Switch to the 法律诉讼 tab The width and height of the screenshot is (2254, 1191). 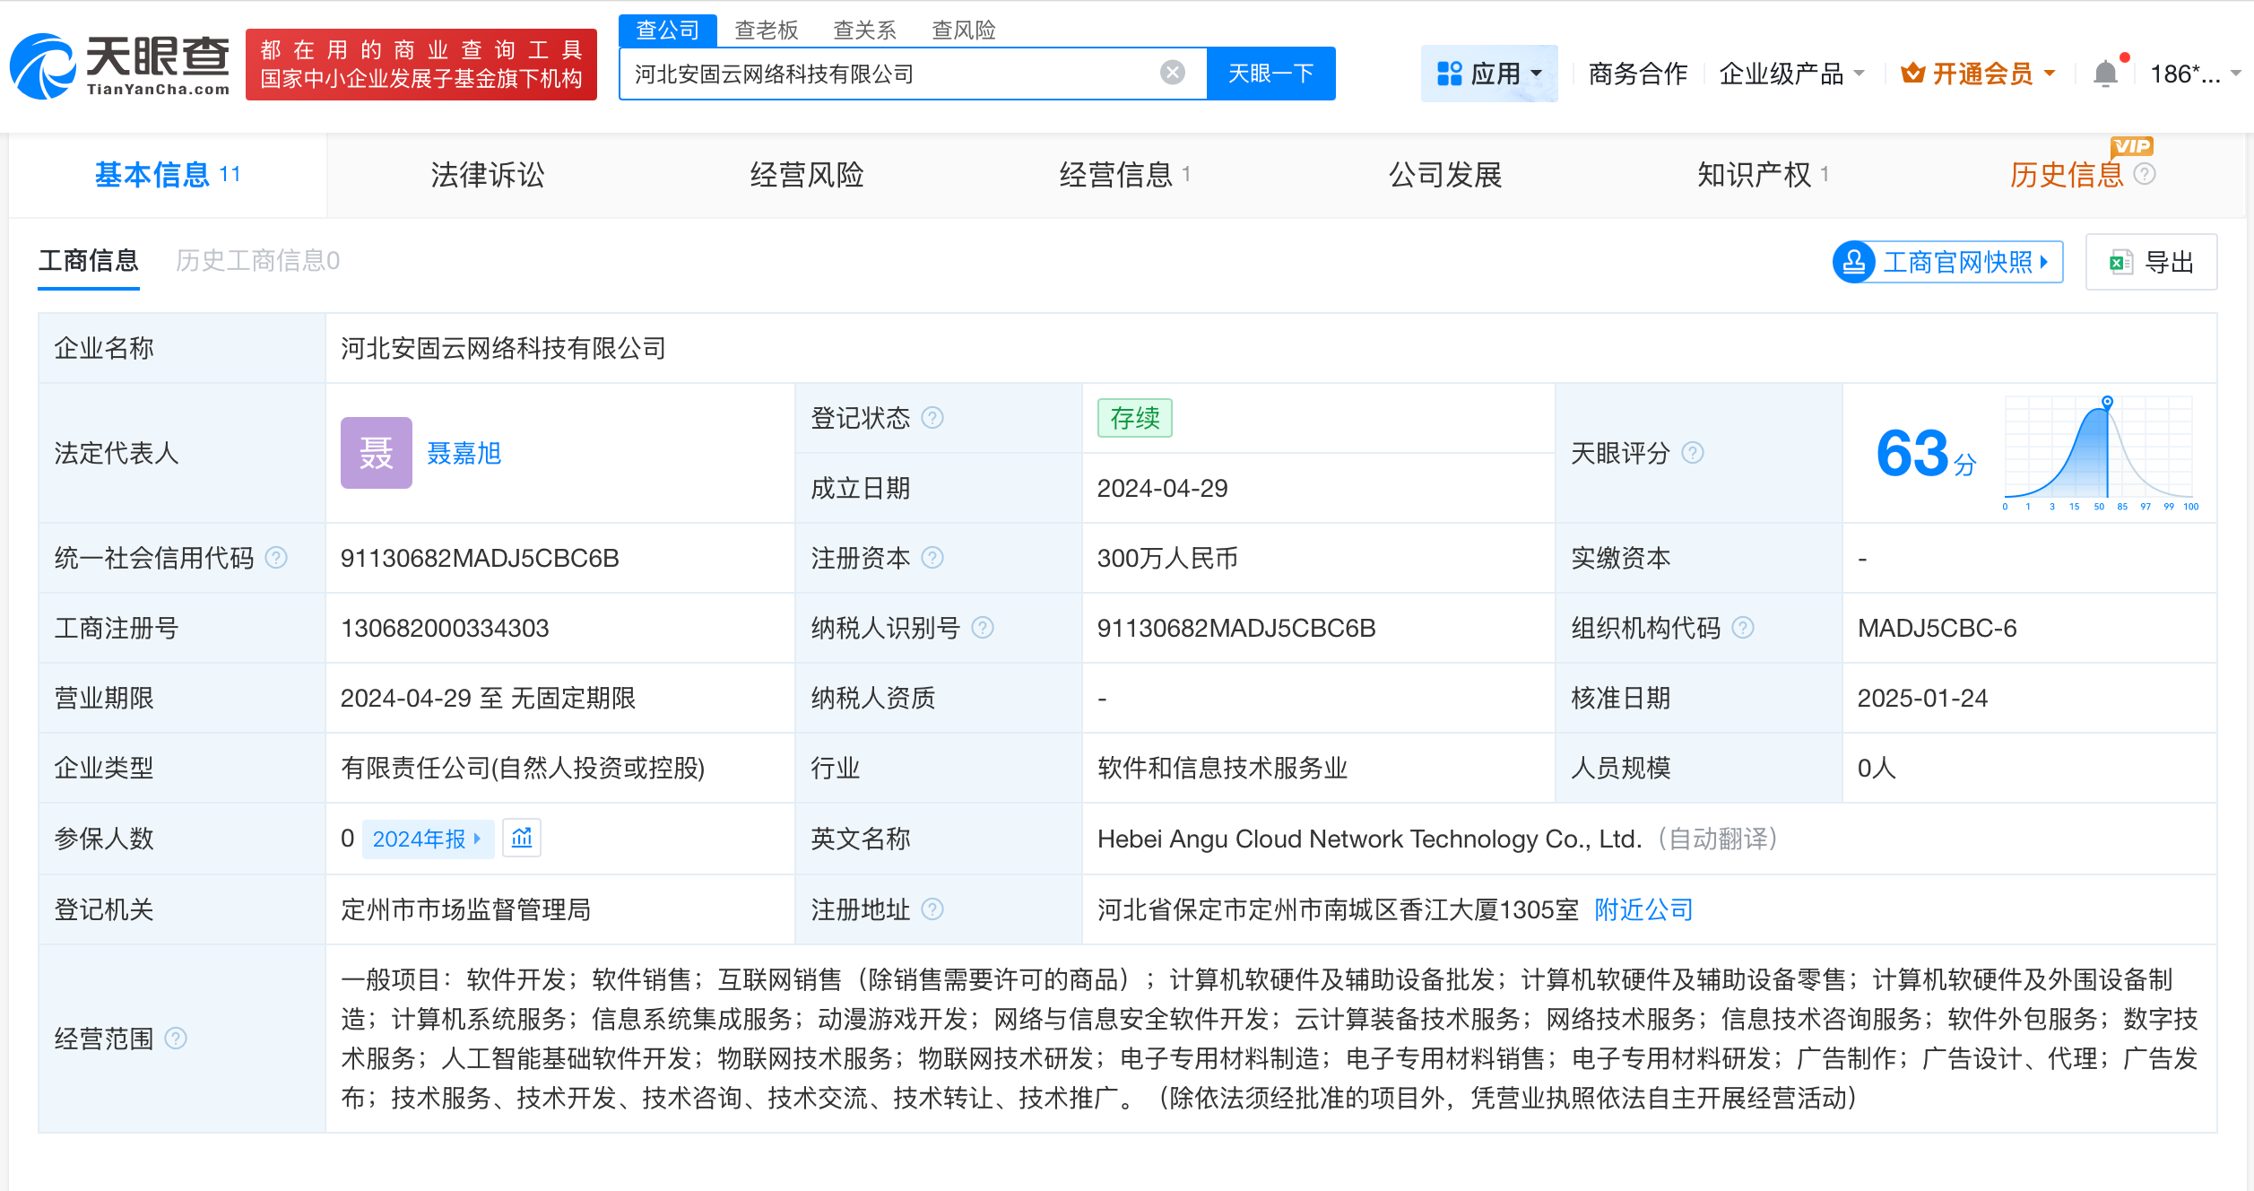pyautogui.click(x=487, y=175)
